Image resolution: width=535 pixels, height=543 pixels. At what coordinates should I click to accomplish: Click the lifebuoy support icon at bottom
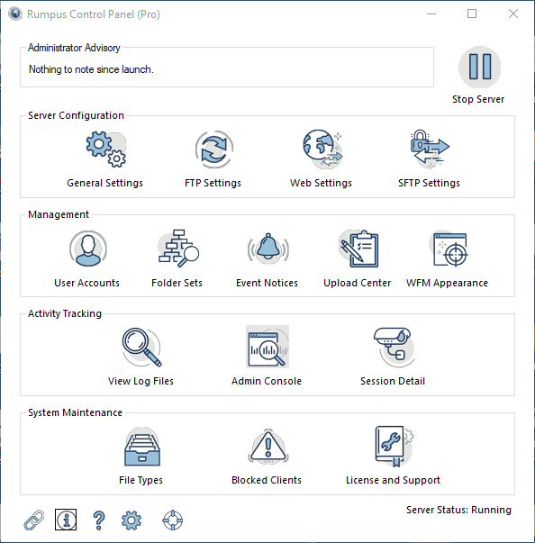172,520
